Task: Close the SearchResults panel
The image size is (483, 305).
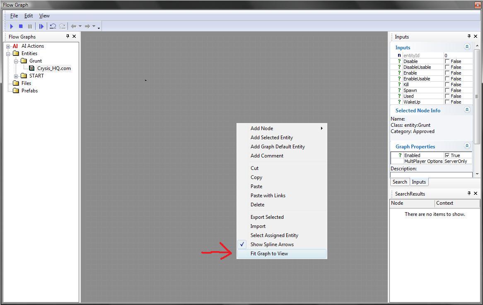Action: click(476, 194)
